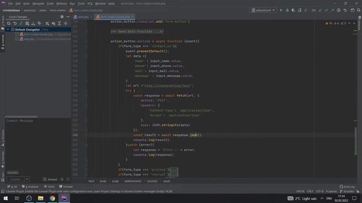
Task: Open File Explorer from the taskbar
Action: click(41, 198)
